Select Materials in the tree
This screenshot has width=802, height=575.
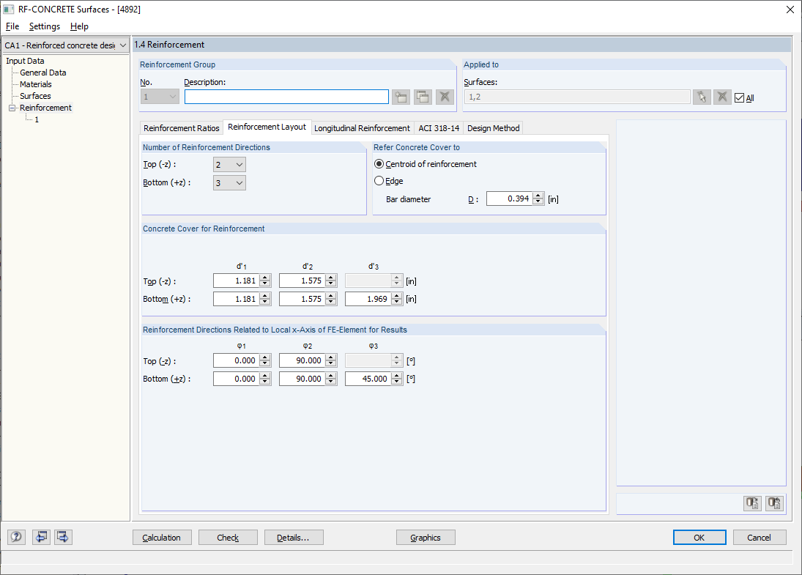coord(36,84)
